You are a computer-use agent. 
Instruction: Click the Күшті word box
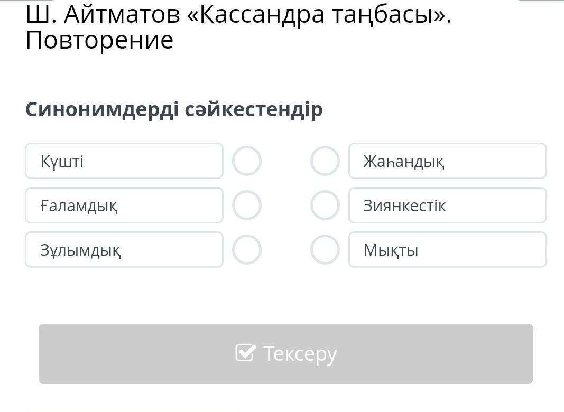click(124, 161)
